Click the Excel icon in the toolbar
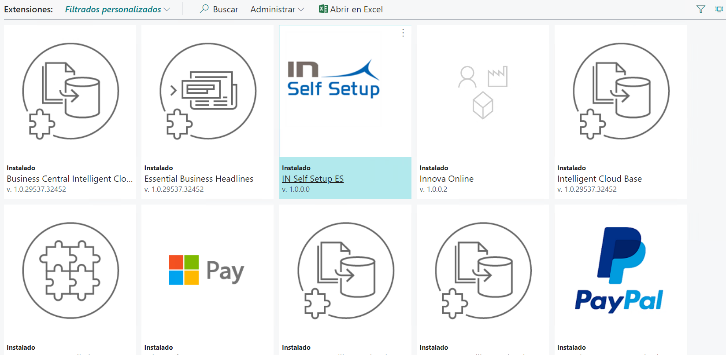Image resolution: width=726 pixels, height=355 pixels. click(x=323, y=9)
